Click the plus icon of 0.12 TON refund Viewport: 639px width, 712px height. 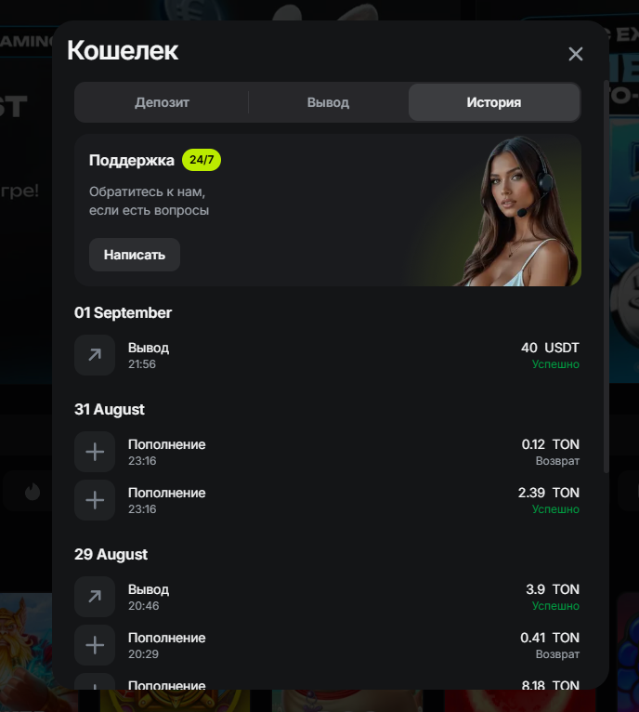(x=95, y=452)
